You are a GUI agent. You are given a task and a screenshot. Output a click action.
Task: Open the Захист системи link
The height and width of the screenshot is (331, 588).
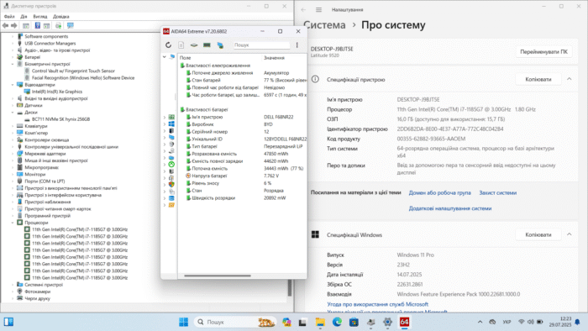coord(497,192)
